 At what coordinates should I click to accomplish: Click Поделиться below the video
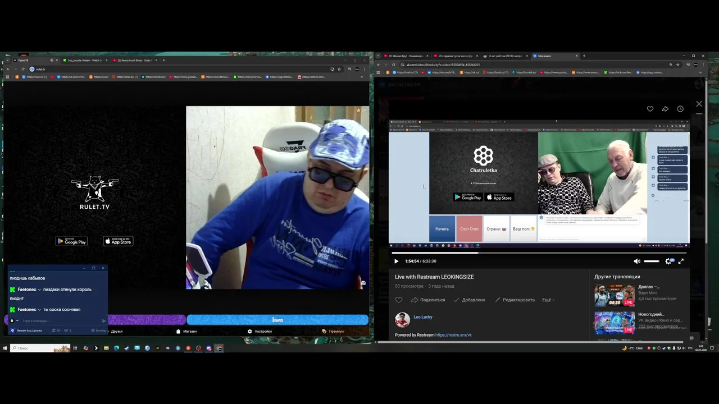coord(428,300)
